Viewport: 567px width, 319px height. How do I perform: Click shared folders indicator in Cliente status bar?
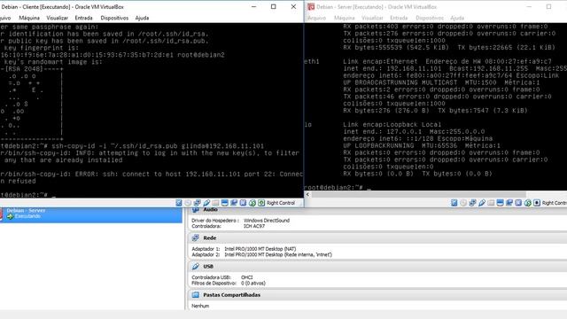click(x=215, y=203)
